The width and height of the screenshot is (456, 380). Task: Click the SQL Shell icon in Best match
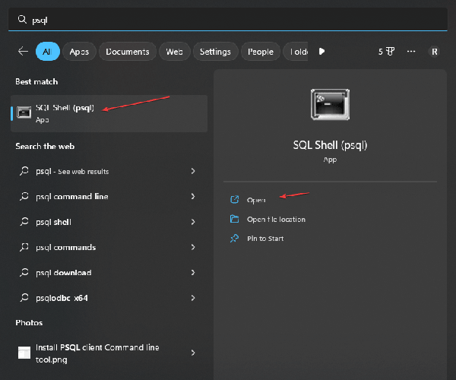point(24,112)
